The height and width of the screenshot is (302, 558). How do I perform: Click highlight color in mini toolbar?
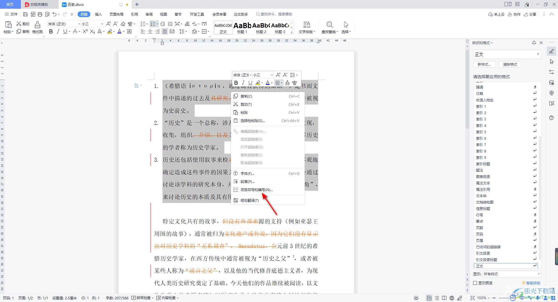(258, 83)
